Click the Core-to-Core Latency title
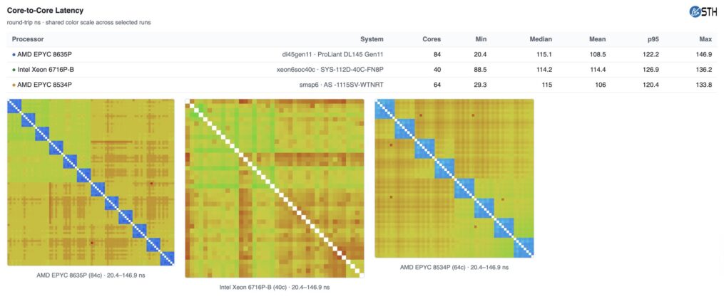 click(x=45, y=10)
